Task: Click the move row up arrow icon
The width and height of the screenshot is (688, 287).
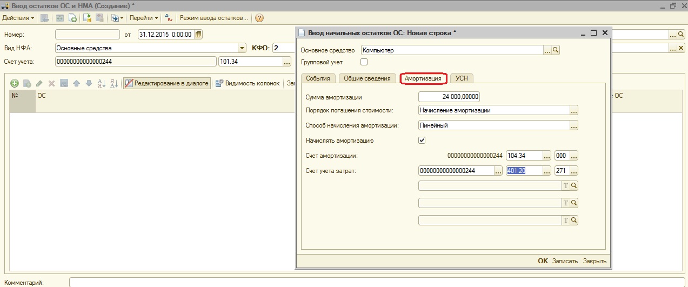Action: click(76, 83)
